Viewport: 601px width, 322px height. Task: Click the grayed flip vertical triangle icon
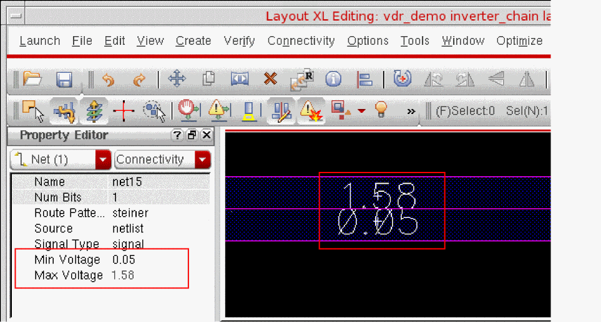tap(496, 79)
